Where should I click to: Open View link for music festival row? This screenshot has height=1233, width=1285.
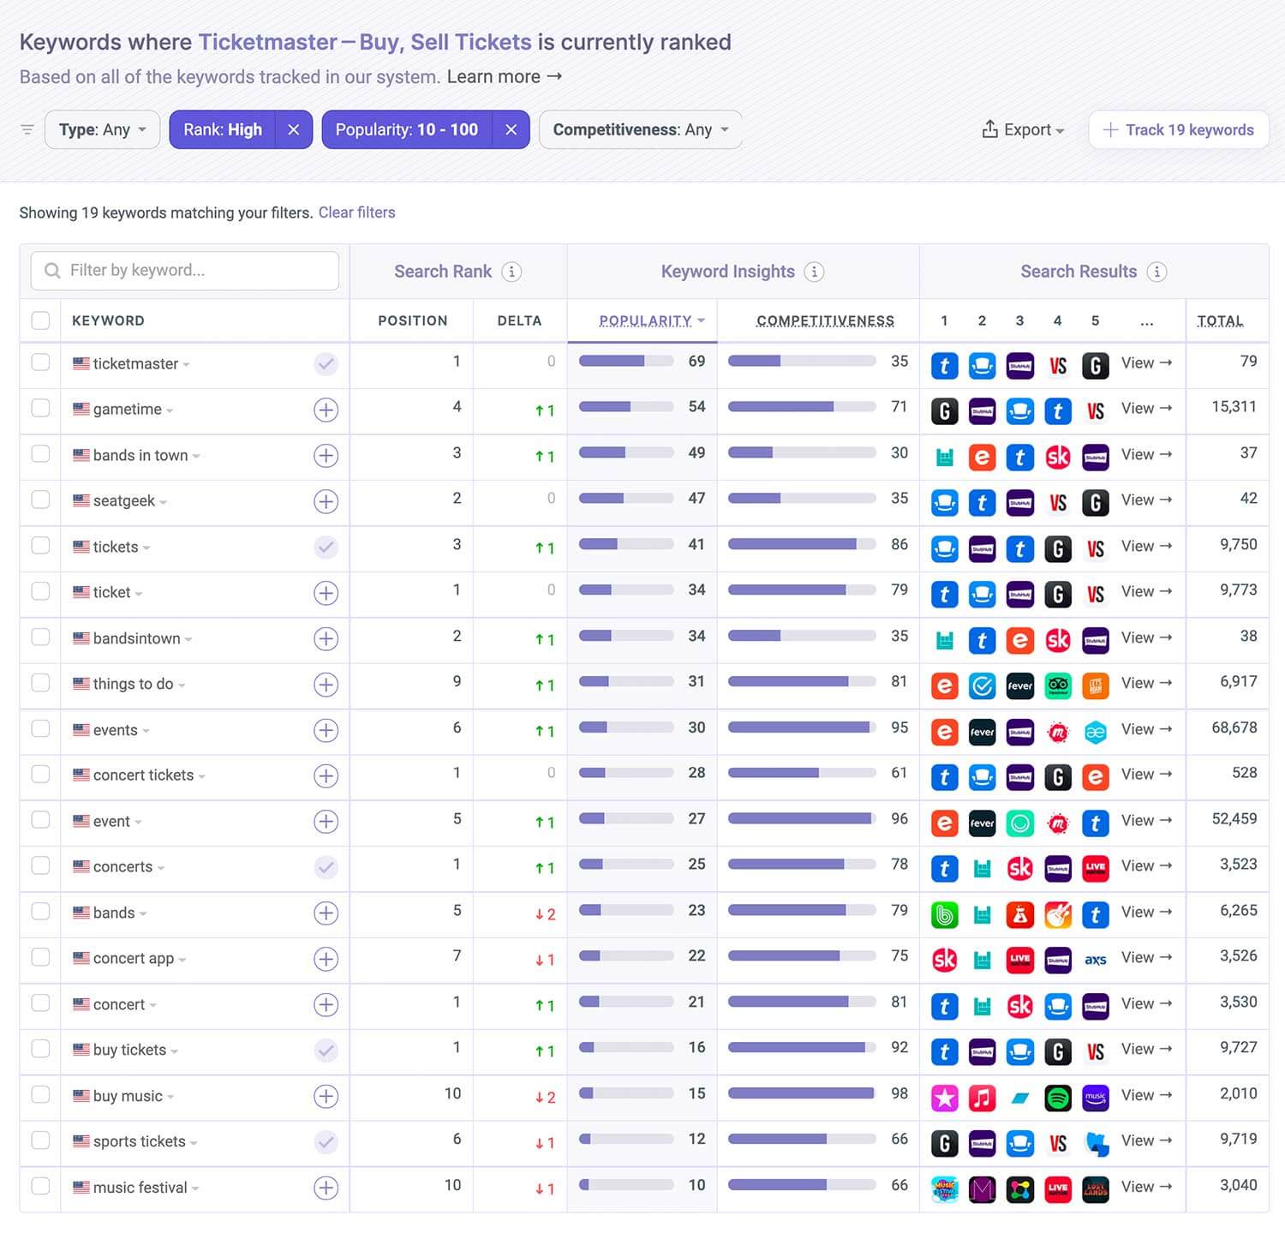(1146, 1187)
